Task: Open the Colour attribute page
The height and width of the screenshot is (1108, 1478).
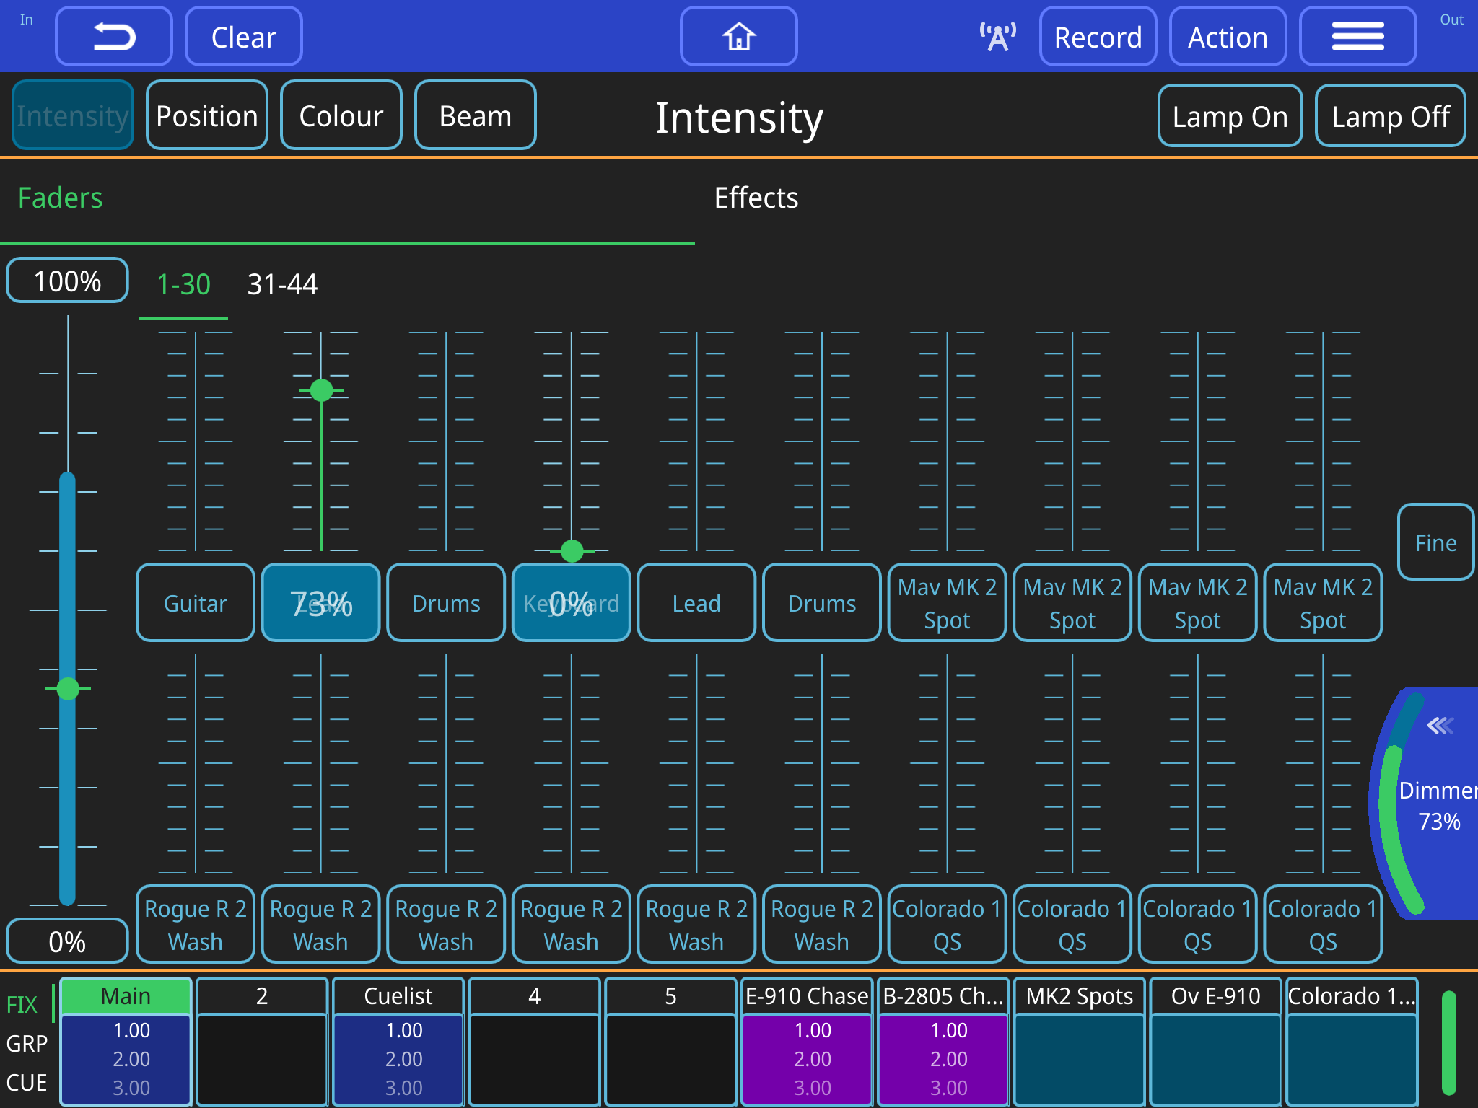Action: point(341,116)
